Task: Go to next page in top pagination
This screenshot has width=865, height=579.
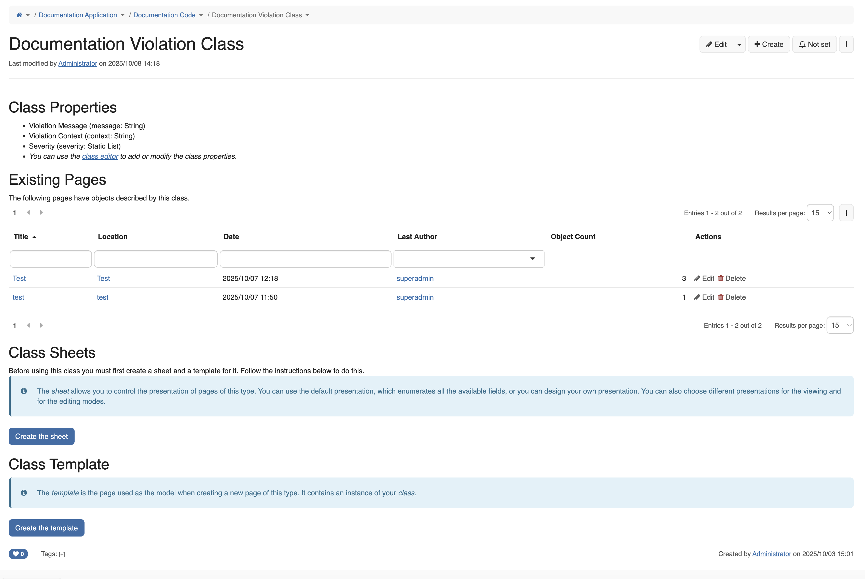Action: pos(41,212)
